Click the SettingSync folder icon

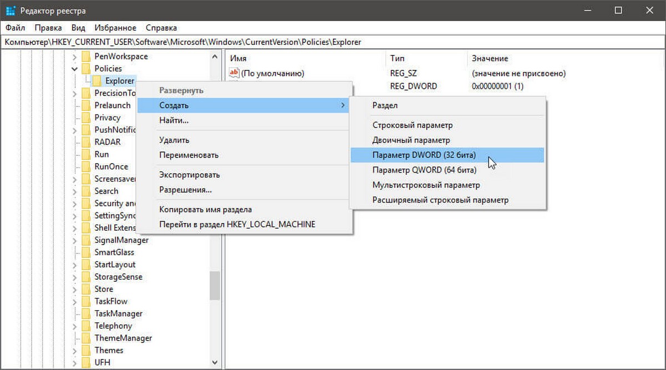pyautogui.click(x=85, y=215)
